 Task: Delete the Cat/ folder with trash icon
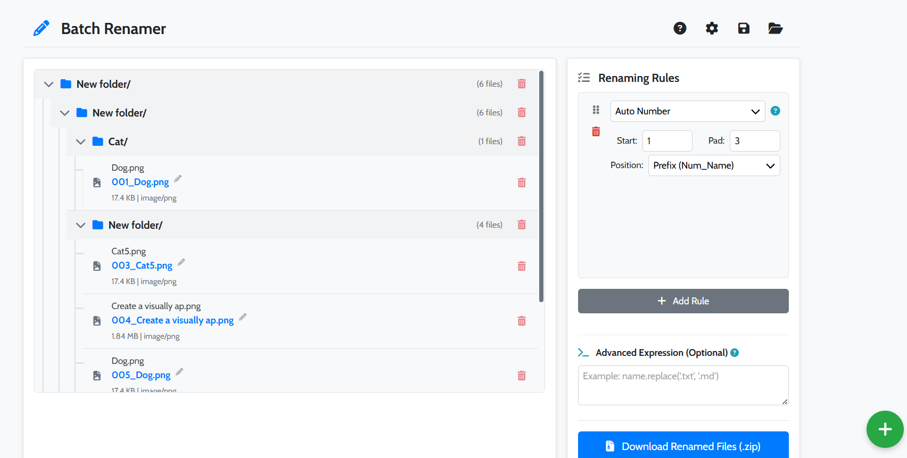pos(522,141)
